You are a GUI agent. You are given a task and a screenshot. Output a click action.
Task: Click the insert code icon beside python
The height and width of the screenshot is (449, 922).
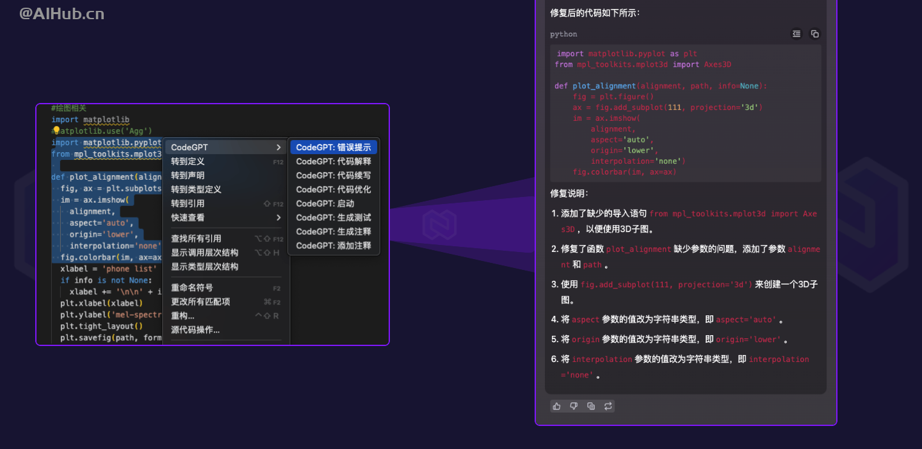coord(797,34)
